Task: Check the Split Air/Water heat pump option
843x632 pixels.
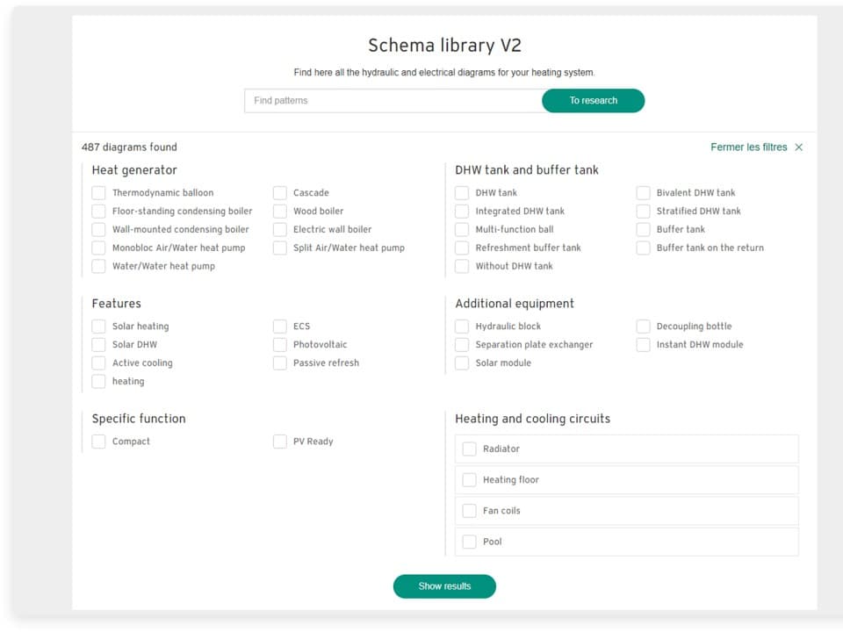Action: [279, 248]
